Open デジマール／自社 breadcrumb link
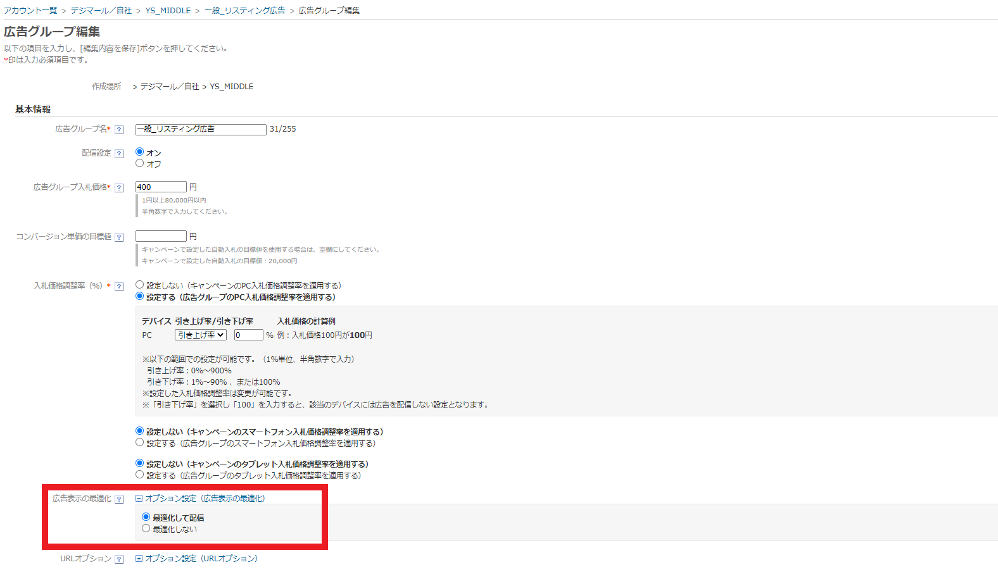Image resolution: width=998 pixels, height=579 pixels. (101, 11)
